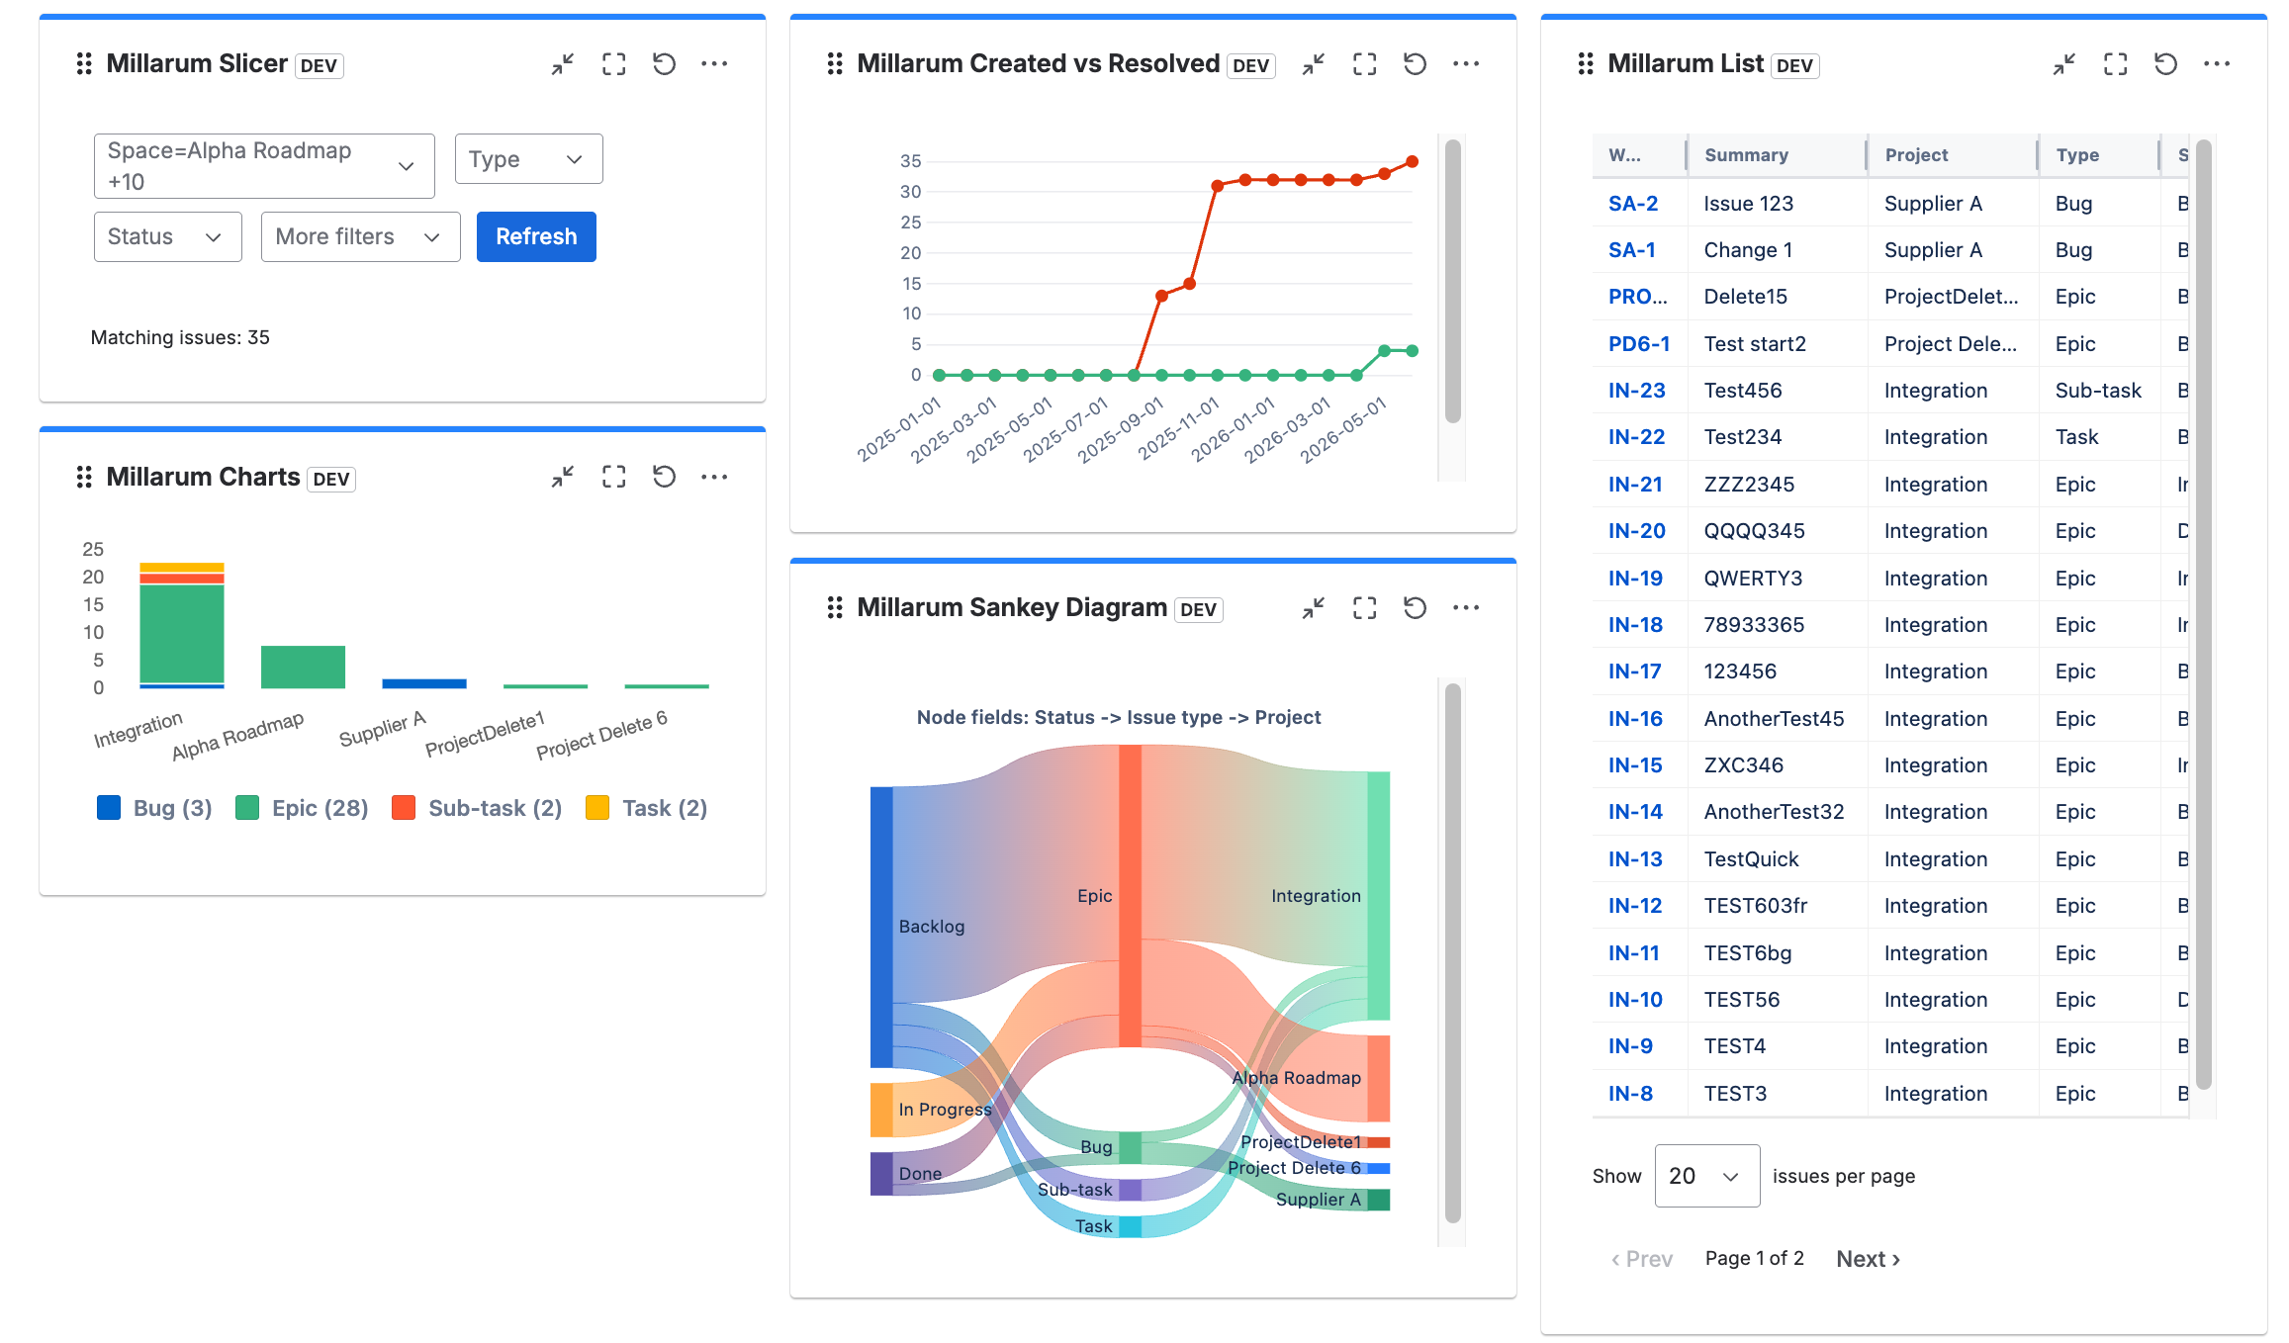Open issue PD6-1 link
Image resolution: width=2289 pixels, height=1343 pixels.
(1638, 344)
